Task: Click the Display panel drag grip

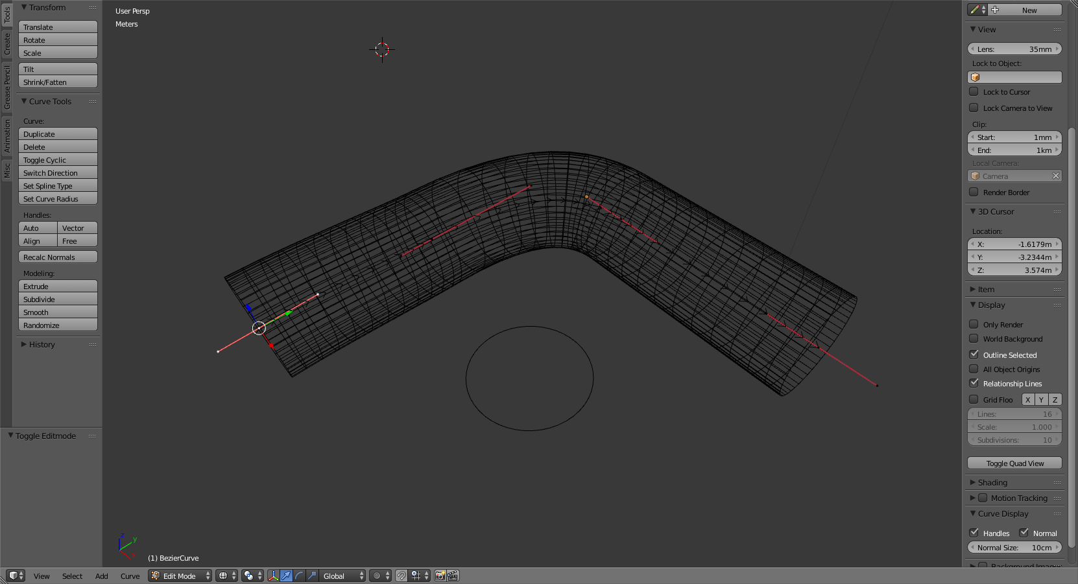Action: 1058,305
